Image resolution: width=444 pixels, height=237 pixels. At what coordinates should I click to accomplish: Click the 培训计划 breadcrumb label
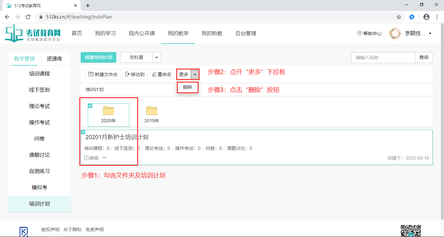click(x=95, y=89)
